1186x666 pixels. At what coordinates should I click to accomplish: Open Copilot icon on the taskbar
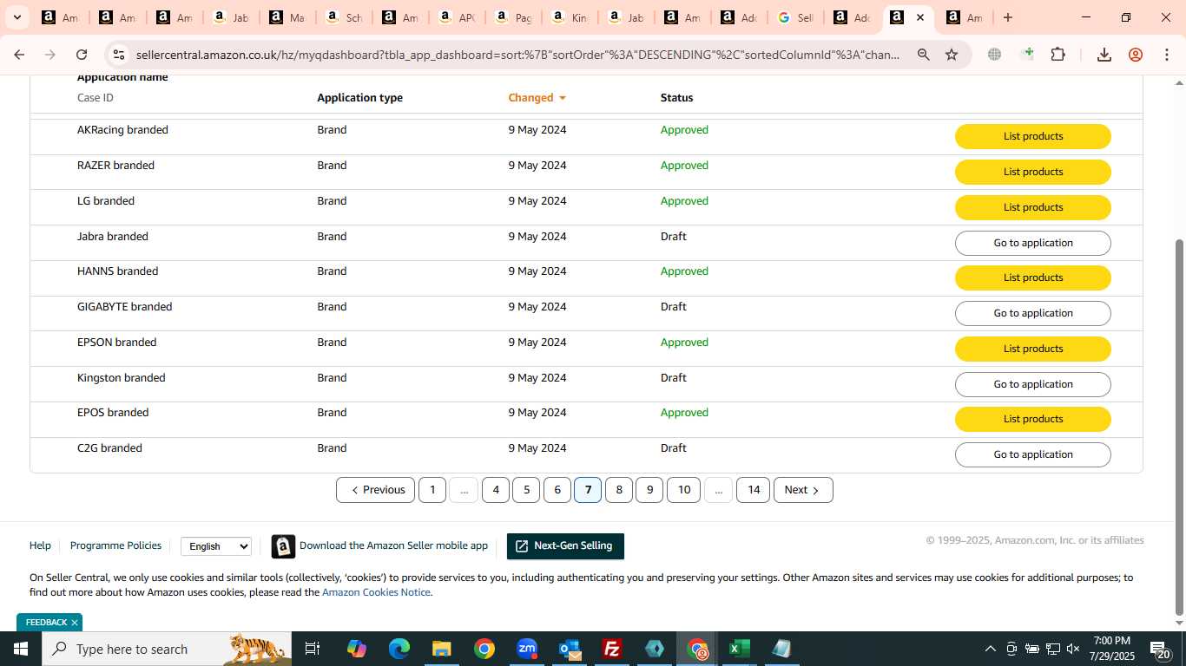357,649
